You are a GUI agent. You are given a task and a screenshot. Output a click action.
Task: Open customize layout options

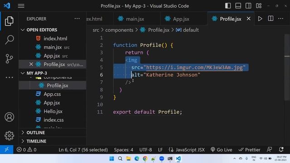(259, 6)
